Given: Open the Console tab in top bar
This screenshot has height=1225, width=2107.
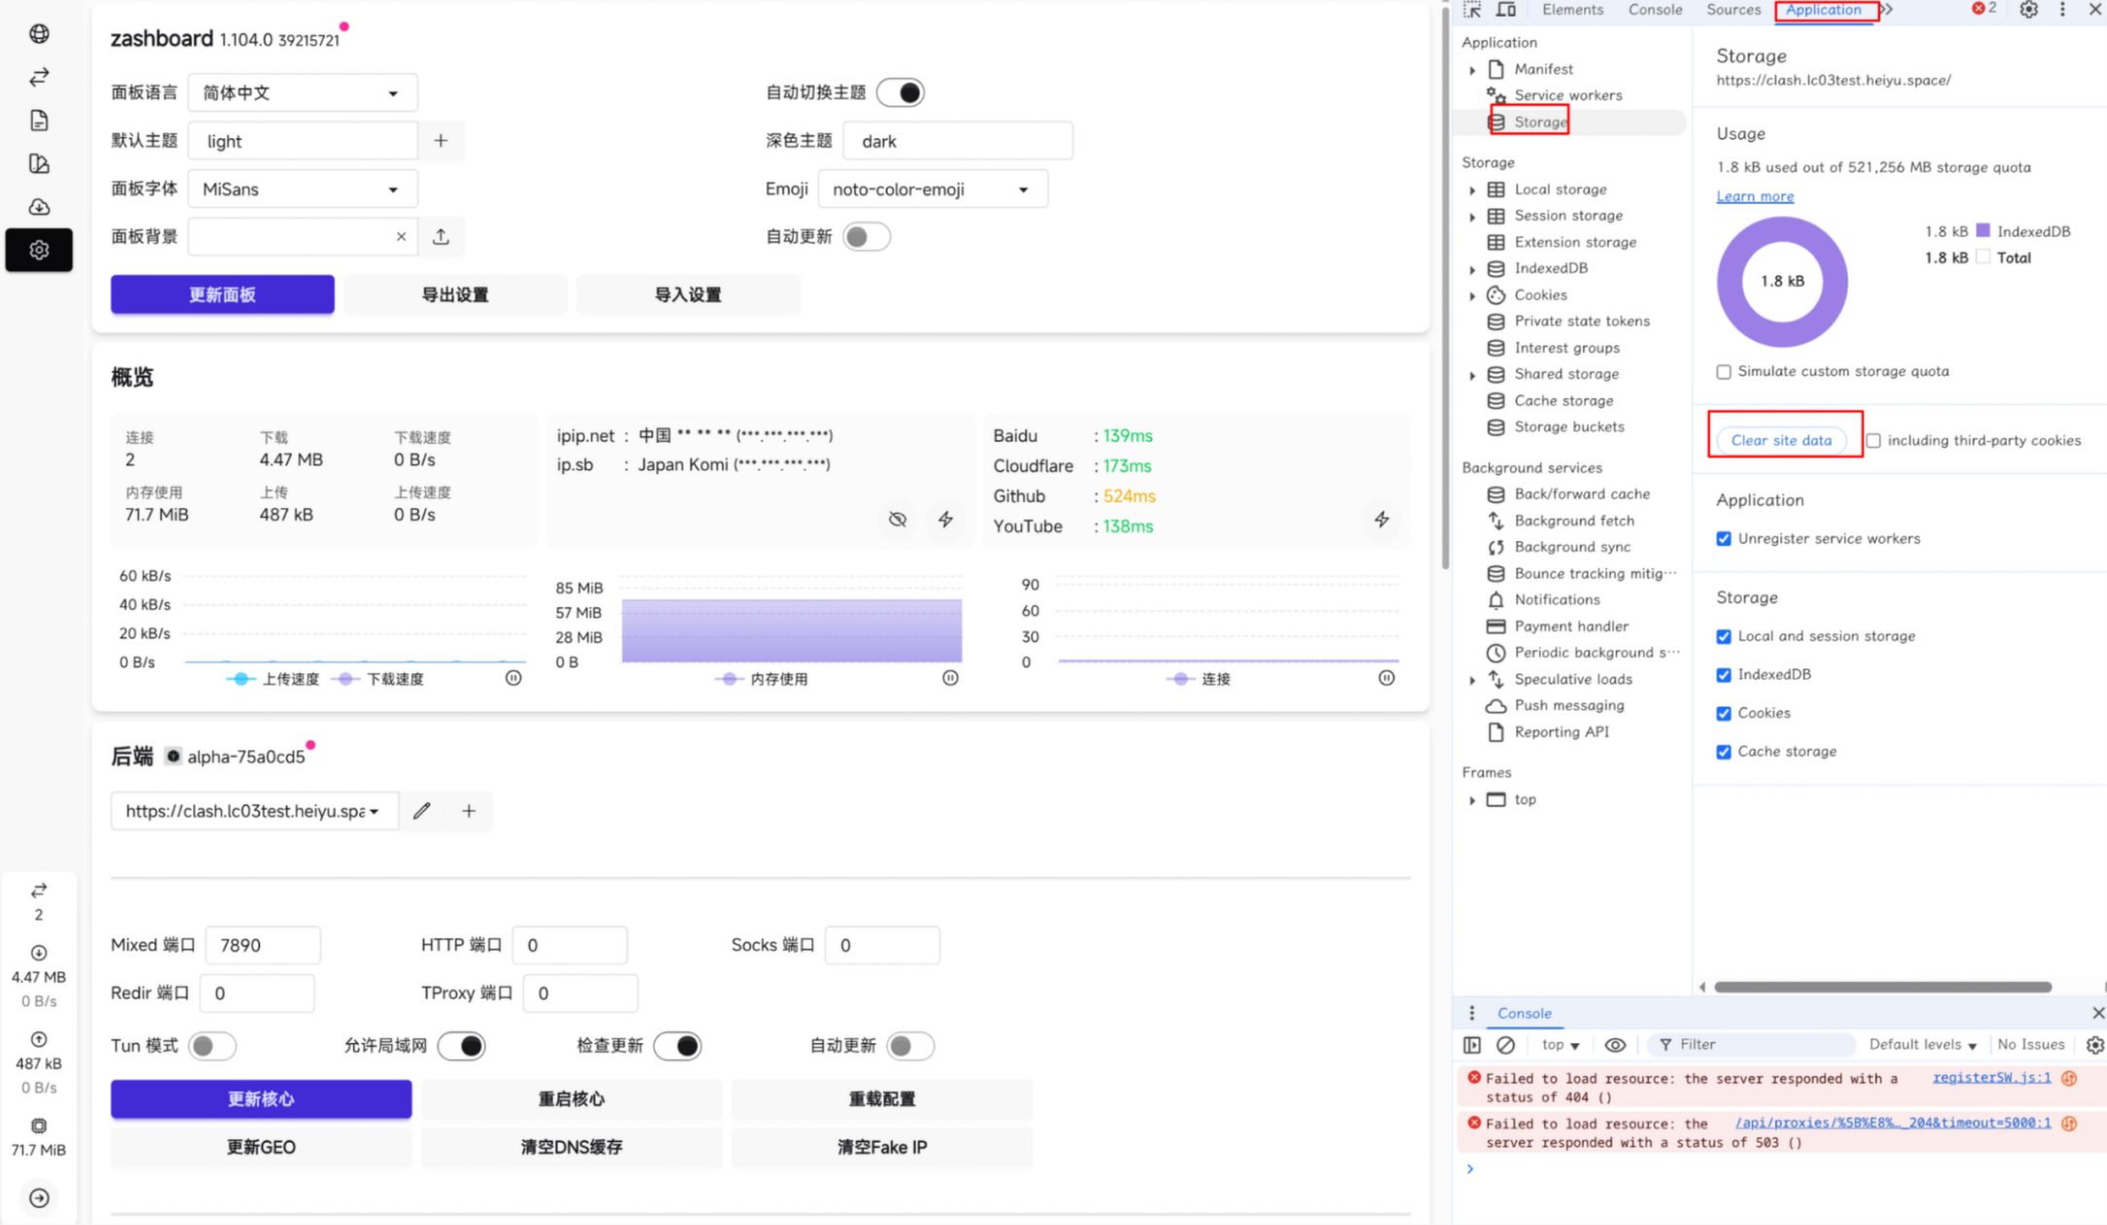Looking at the screenshot, I should (x=1655, y=10).
